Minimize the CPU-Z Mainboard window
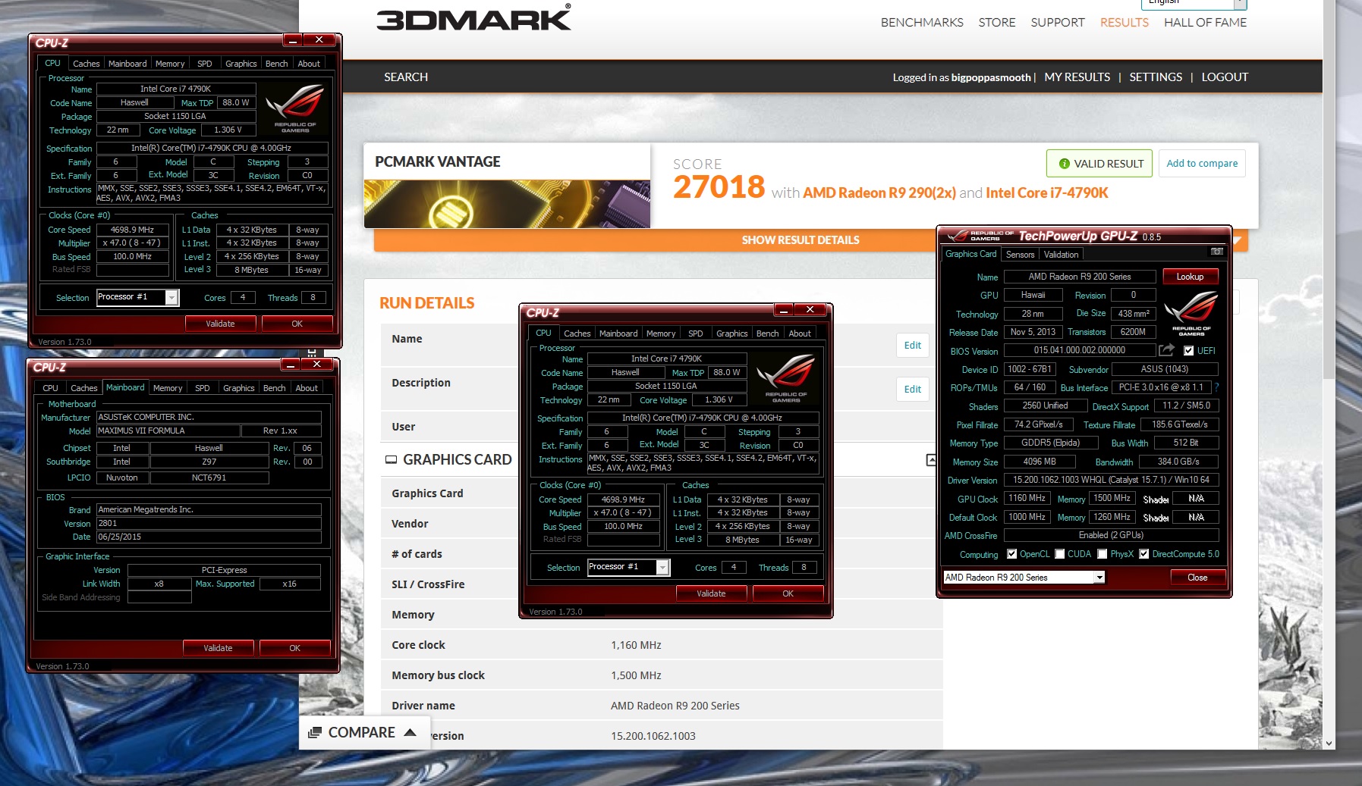 pos(290,365)
